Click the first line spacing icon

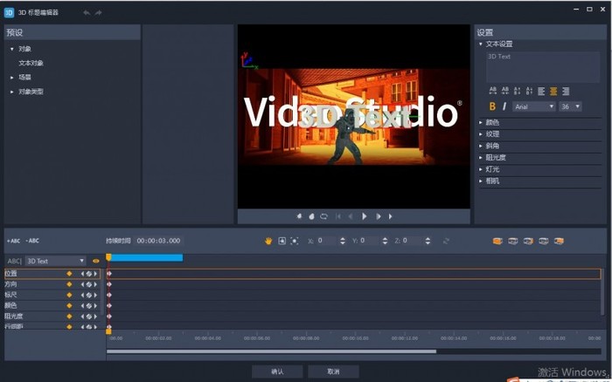518,91
